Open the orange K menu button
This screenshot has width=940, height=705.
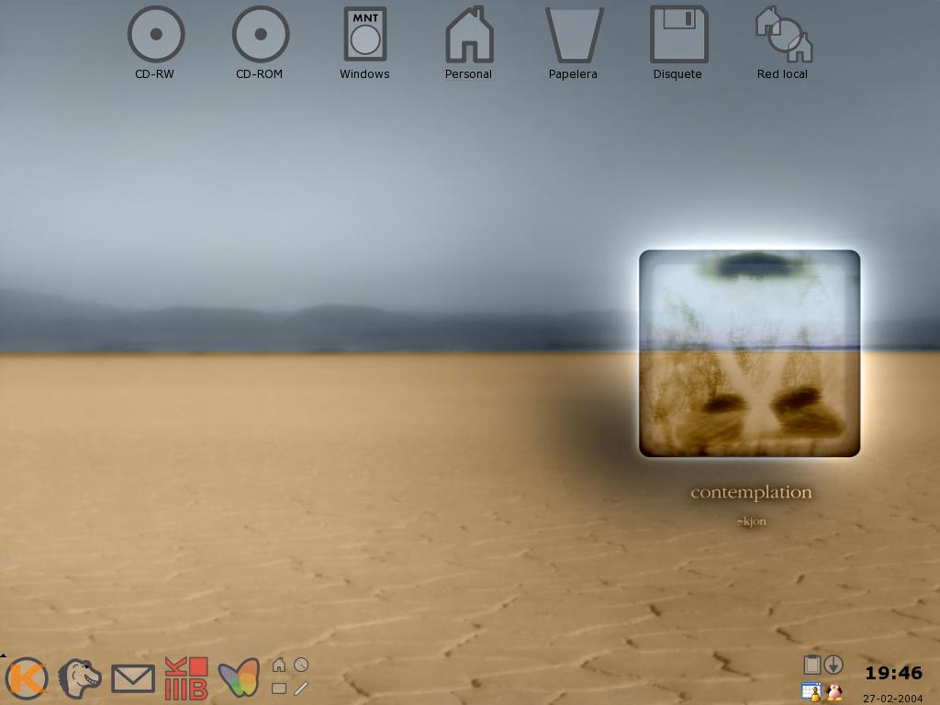click(27, 678)
